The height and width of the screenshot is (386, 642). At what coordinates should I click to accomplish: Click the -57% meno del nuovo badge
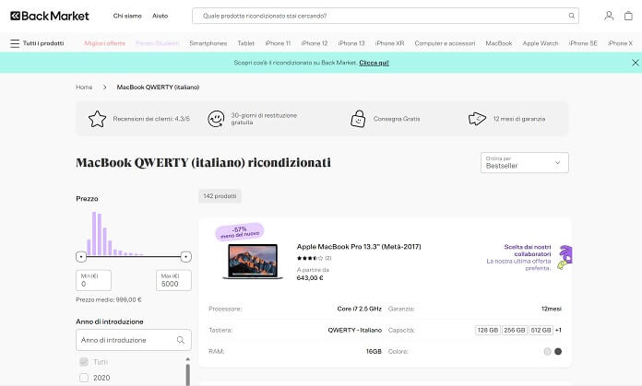[240, 231]
